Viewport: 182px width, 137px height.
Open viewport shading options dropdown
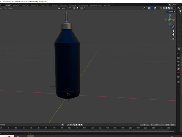click(x=174, y=8)
